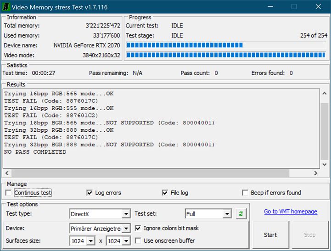The height and width of the screenshot is (251, 331).
Task: Open the first Surfaces size dropdown
Action: (x=91, y=241)
